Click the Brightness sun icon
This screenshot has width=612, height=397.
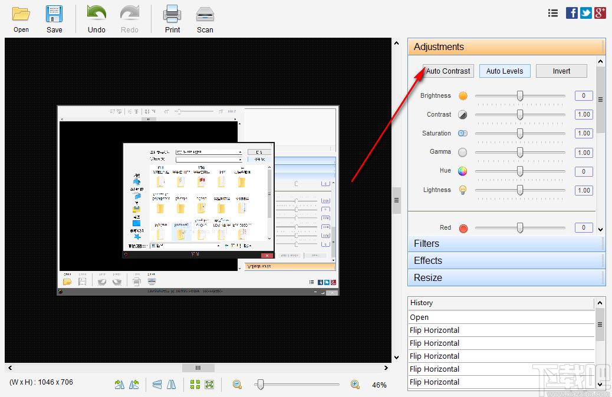(463, 96)
